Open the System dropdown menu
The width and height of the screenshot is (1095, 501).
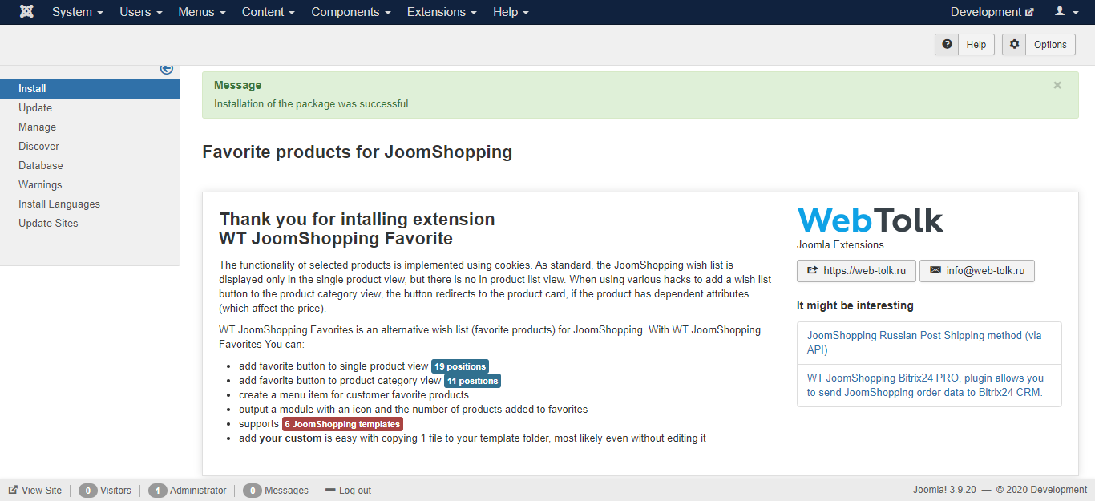(77, 12)
